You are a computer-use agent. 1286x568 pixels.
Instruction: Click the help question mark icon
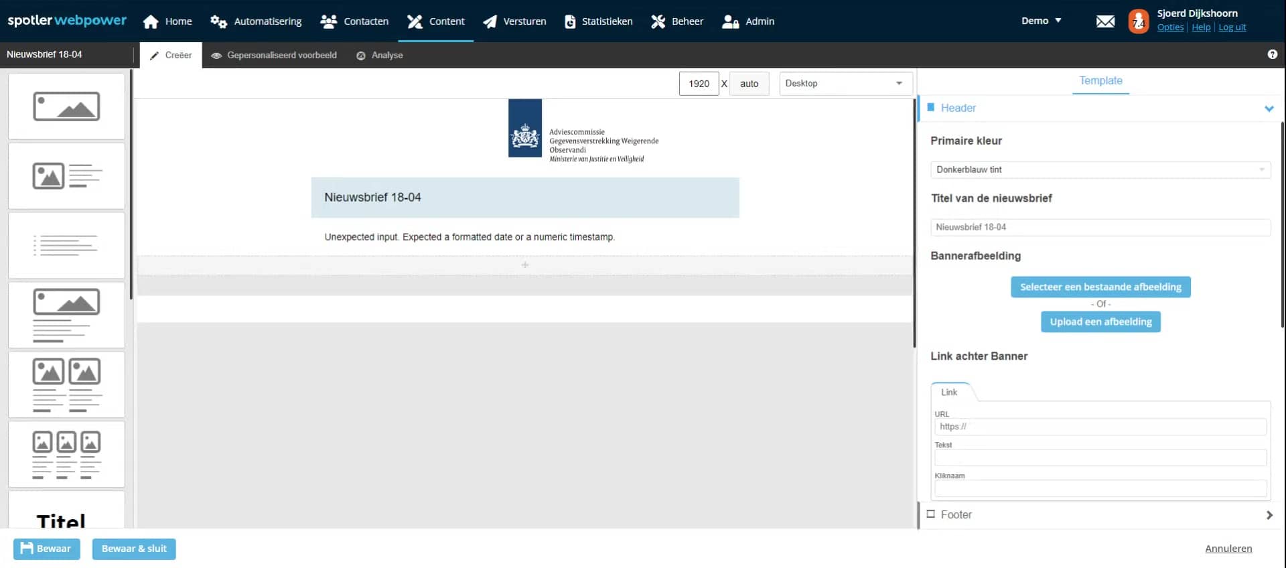[1272, 55]
